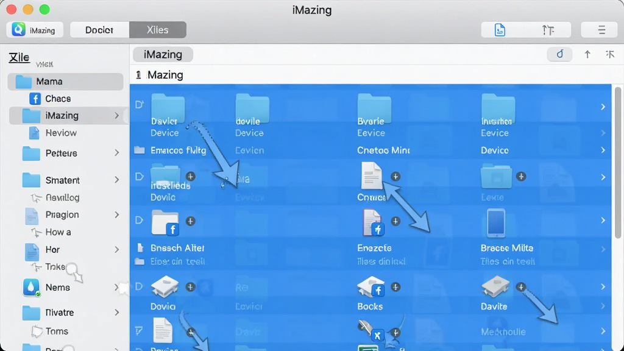This screenshot has width=624, height=351.
Task: Toggle disclosure arrow left of Dovia row
Action: 139,286
